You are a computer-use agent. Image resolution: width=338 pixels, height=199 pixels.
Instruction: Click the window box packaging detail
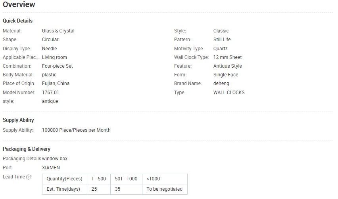point(55,159)
